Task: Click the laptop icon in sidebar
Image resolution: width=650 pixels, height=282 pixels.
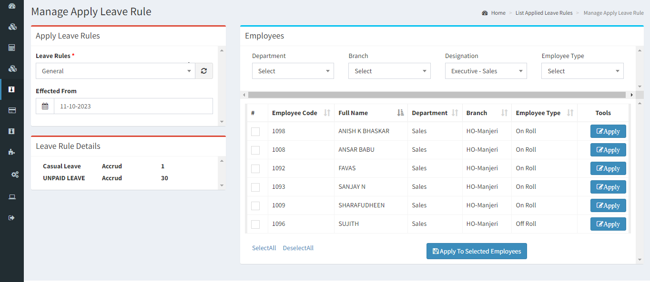Action: pos(12,196)
